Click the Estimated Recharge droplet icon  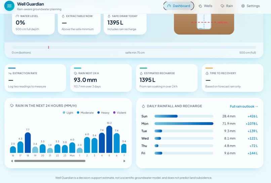(x=141, y=74)
